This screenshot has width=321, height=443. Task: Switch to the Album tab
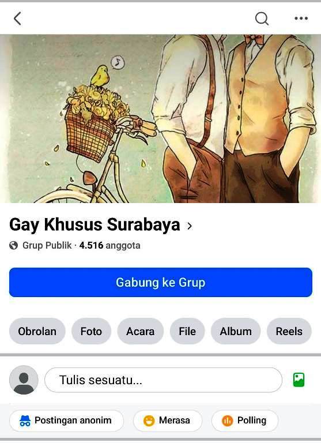coord(236,331)
